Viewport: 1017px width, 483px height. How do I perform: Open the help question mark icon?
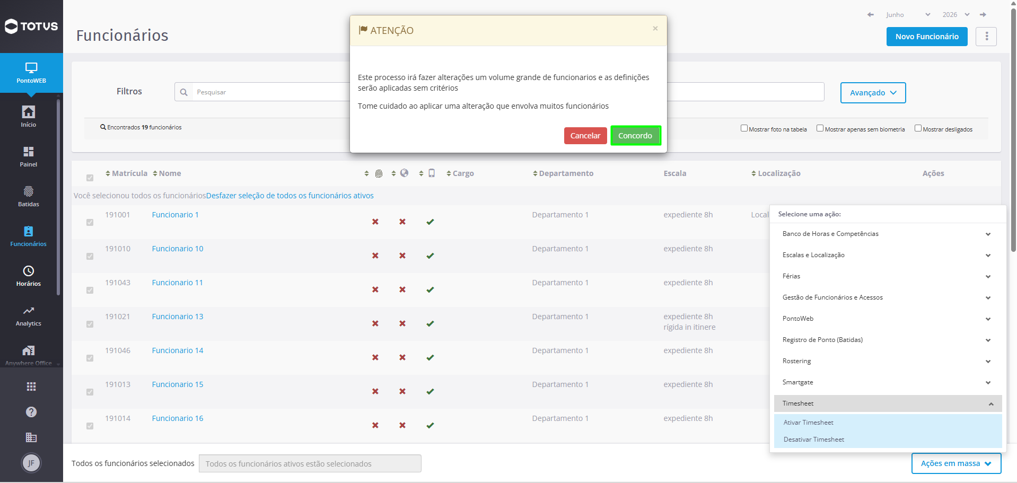coord(31,412)
